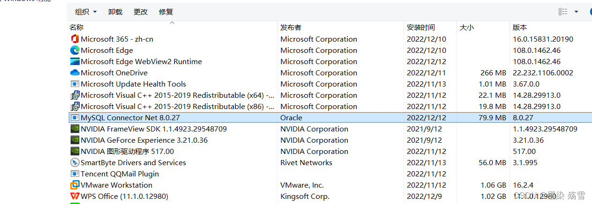Click the 1.06 GB size cell
The image size is (592, 204).
coord(493,185)
